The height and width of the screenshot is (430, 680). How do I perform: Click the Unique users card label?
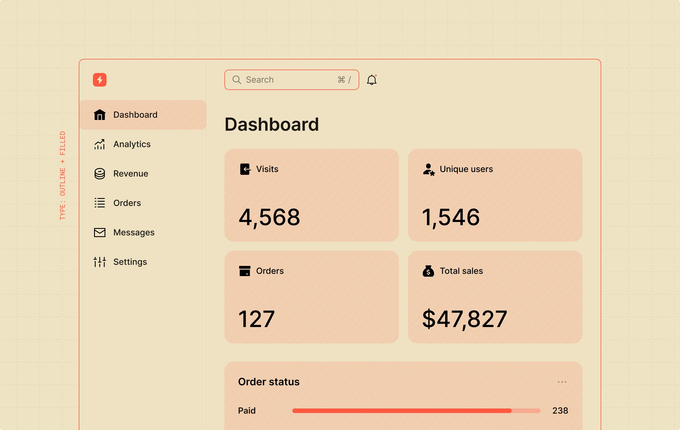pos(466,169)
